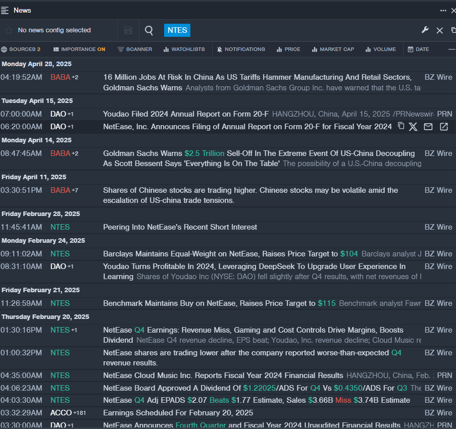456x429 pixels.
Task: Save the news config with the disk icon
Action: 128,30
